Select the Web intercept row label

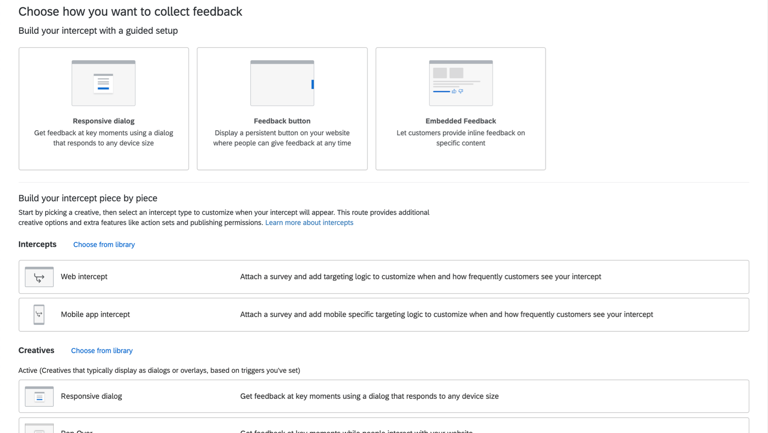pos(84,277)
